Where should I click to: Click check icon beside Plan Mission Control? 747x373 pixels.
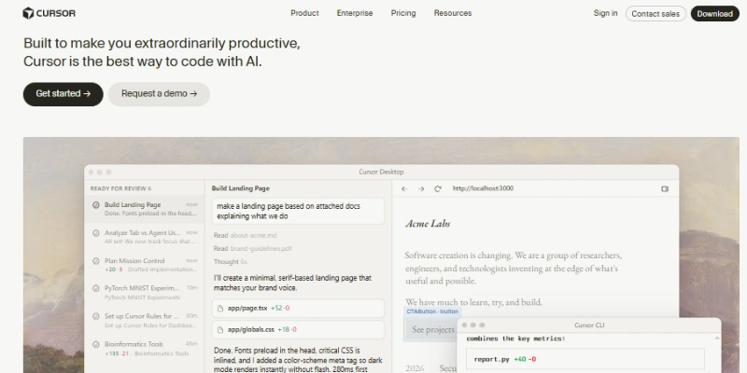(x=96, y=261)
